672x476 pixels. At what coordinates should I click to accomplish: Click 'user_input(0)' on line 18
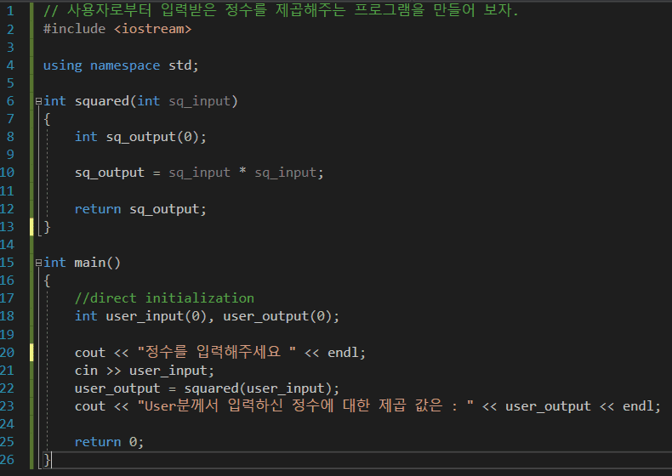coord(156,316)
